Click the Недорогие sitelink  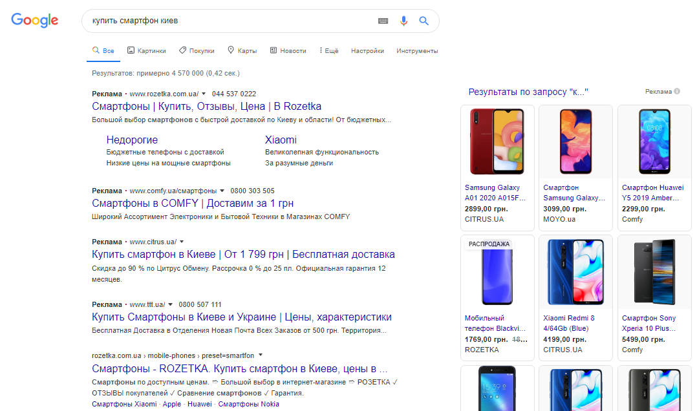(x=132, y=140)
